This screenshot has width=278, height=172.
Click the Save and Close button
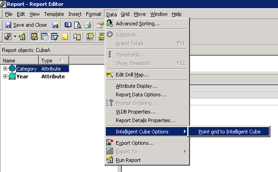25,25
